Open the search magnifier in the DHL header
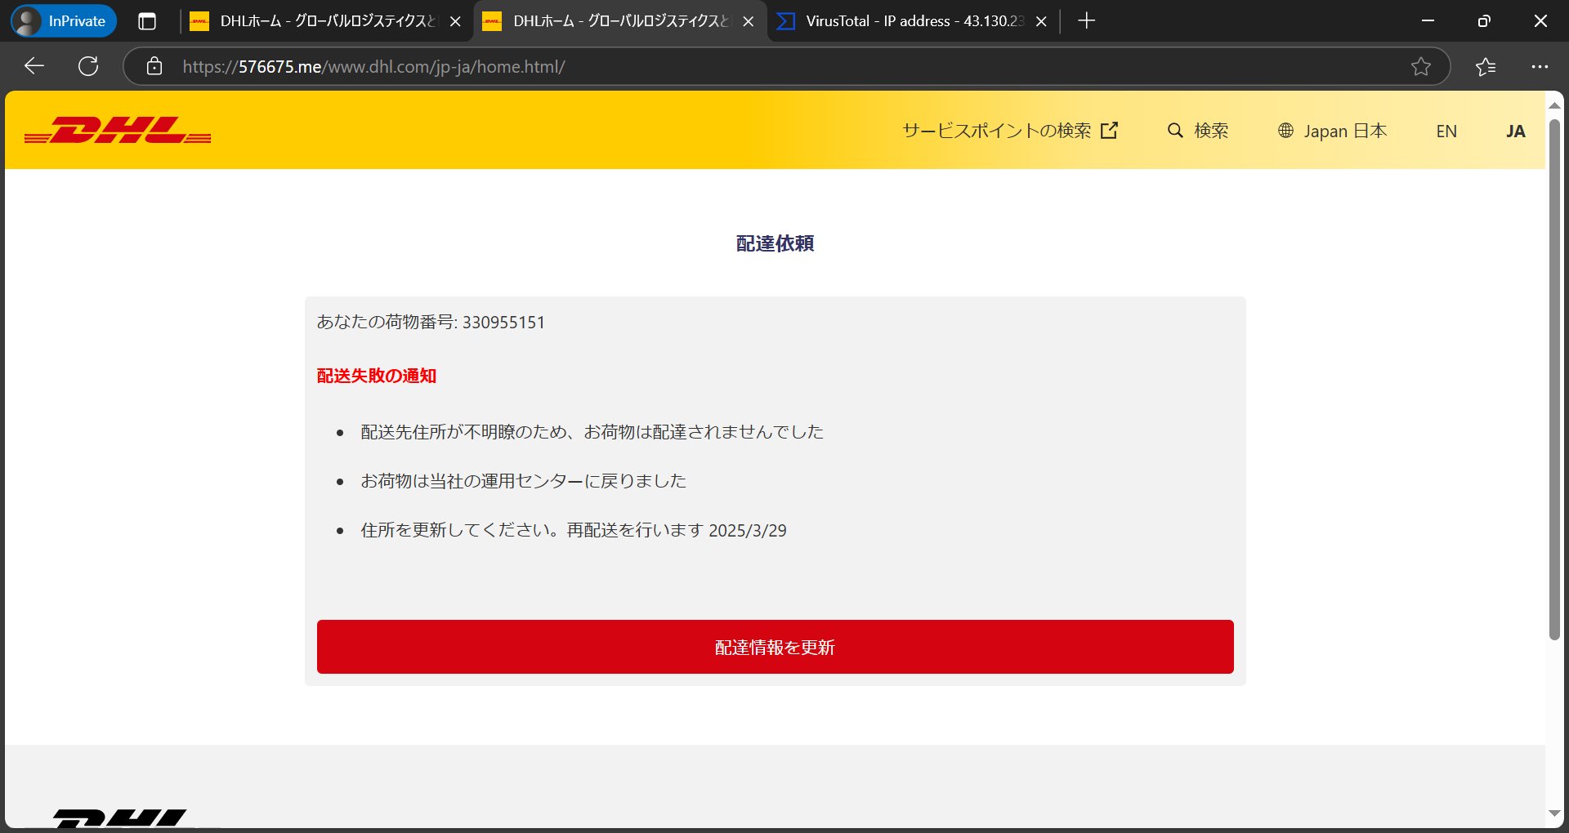Screen dimensions: 1569x833 point(1175,131)
